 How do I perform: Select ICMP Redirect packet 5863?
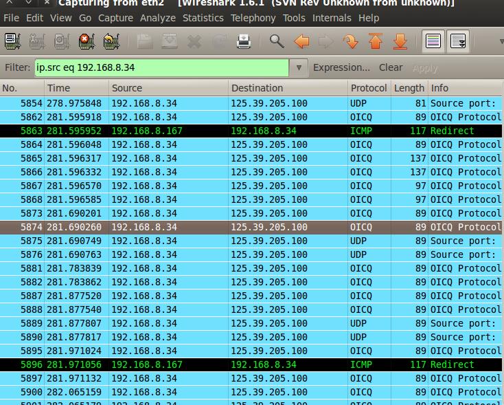(x=251, y=131)
